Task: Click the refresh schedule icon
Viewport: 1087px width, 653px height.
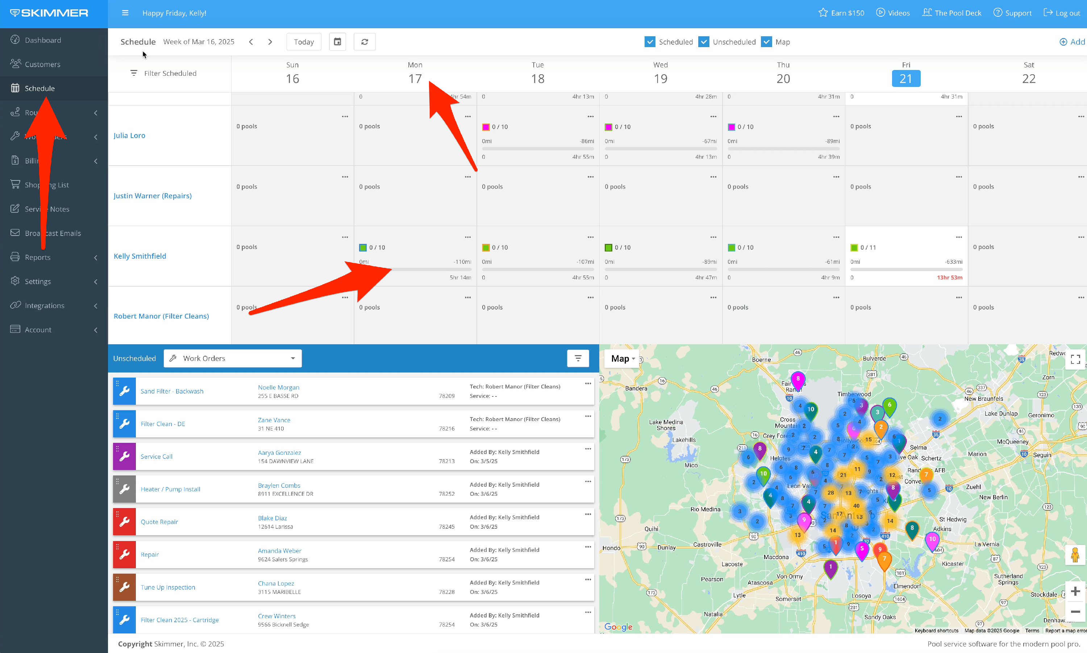Action: point(364,42)
